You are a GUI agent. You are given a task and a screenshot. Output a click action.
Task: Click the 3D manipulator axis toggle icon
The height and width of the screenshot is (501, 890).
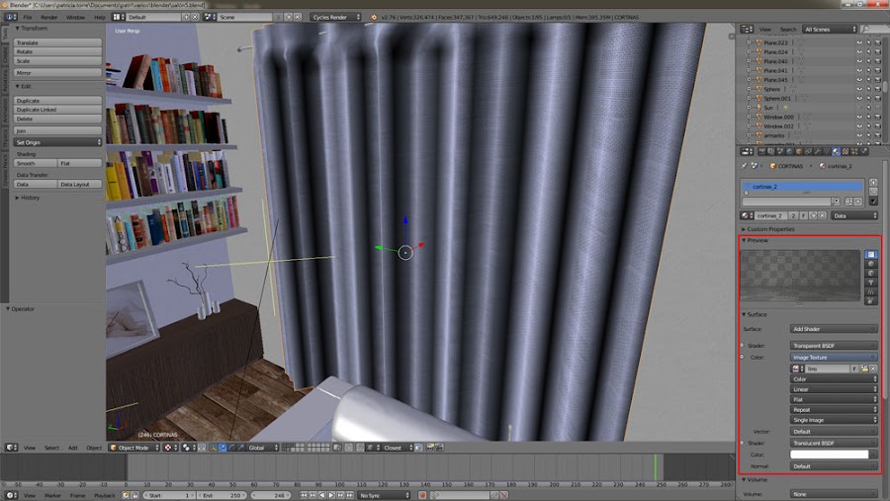tap(214, 448)
